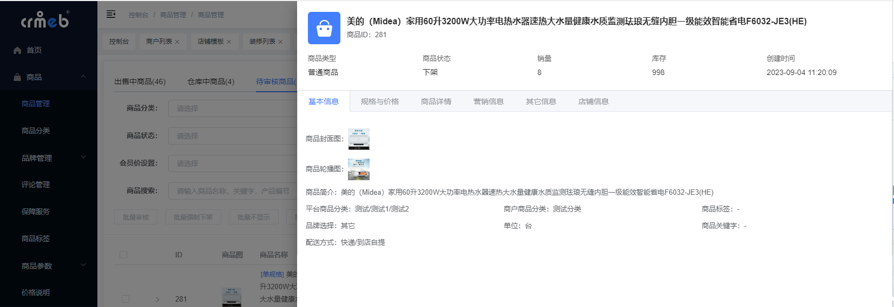The image size is (894, 307).
Task: Open the 商品详情 tab
Action: (x=436, y=101)
